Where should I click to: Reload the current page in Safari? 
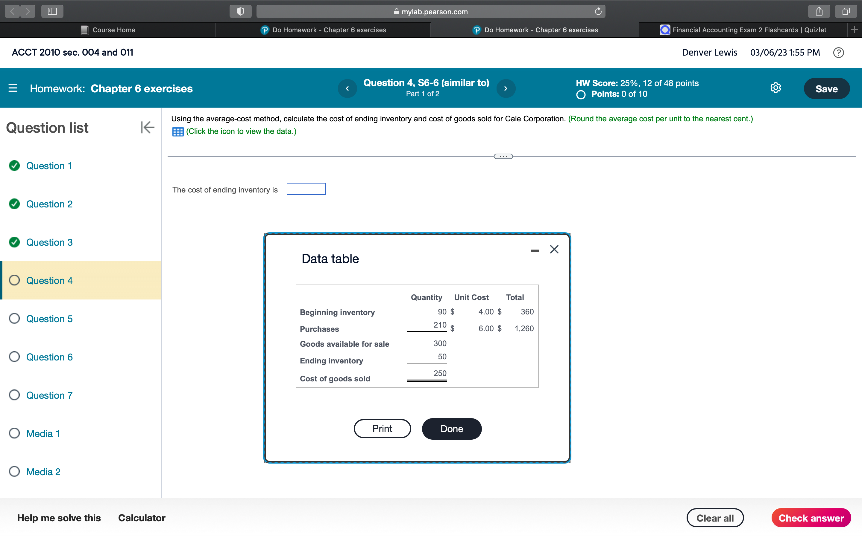point(598,11)
